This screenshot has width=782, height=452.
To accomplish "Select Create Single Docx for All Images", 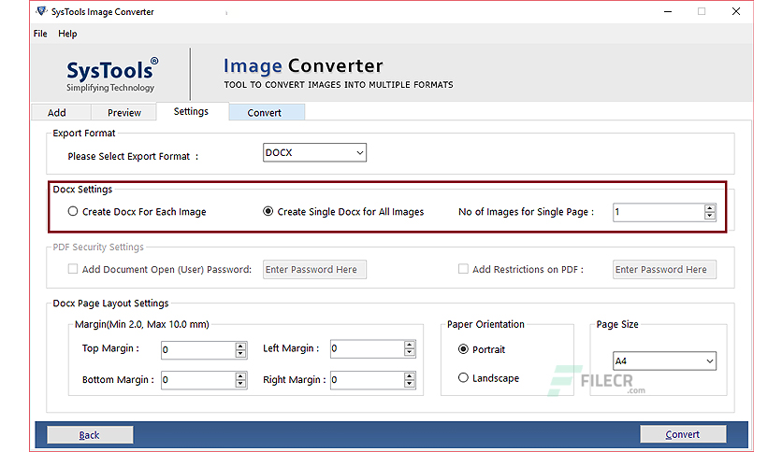I will [343, 212].
